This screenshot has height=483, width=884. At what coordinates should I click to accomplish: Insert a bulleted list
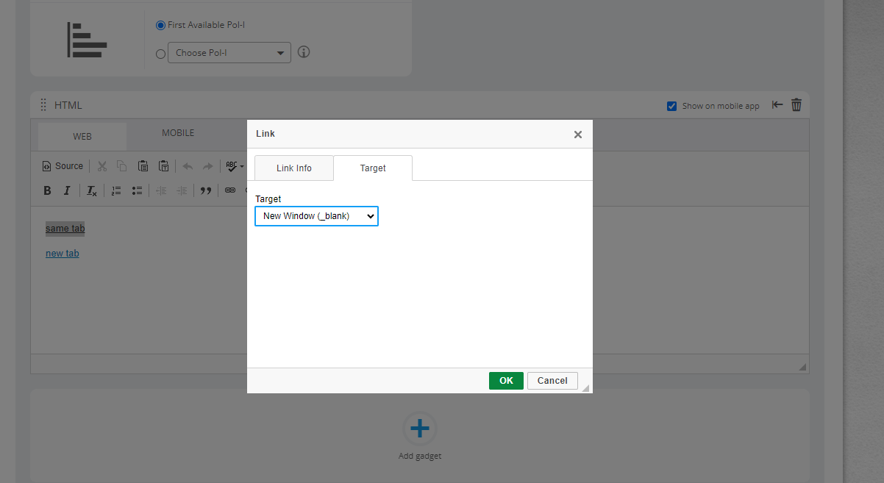pos(137,190)
